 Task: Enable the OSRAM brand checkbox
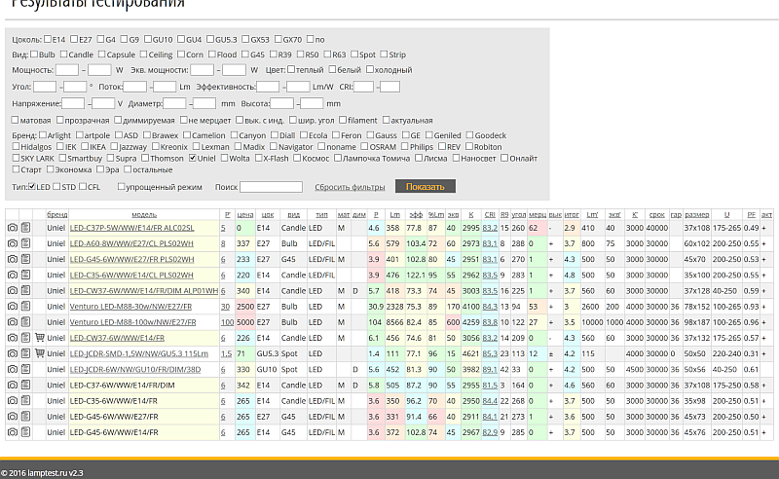pyautogui.click(x=364, y=146)
